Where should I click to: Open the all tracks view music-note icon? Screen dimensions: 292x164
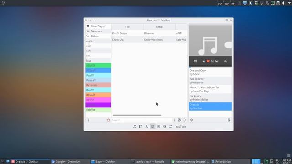pyautogui.click(x=135, y=127)
